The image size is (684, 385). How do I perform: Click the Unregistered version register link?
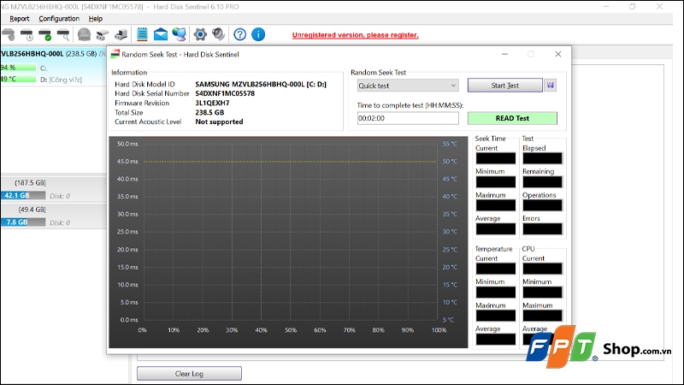pyautogui.click(x=355, y=35)
